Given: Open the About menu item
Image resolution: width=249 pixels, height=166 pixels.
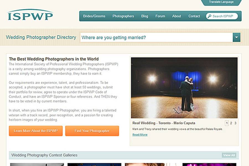Looking at the screenshot, I should pos(177,16).
